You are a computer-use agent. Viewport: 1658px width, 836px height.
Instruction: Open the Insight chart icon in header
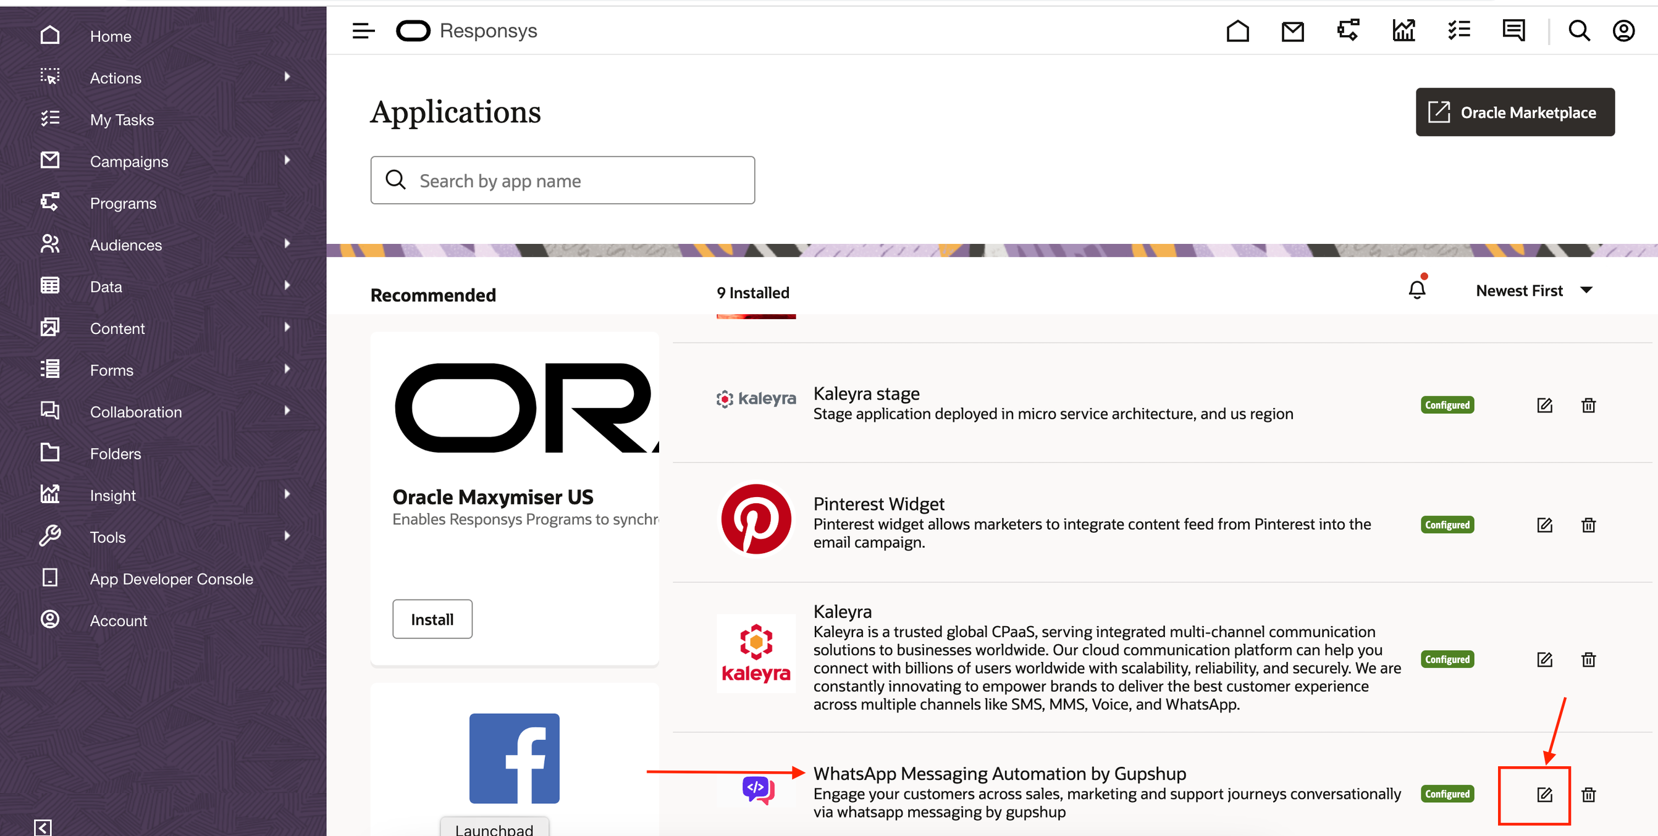[x=1403, y=31]
